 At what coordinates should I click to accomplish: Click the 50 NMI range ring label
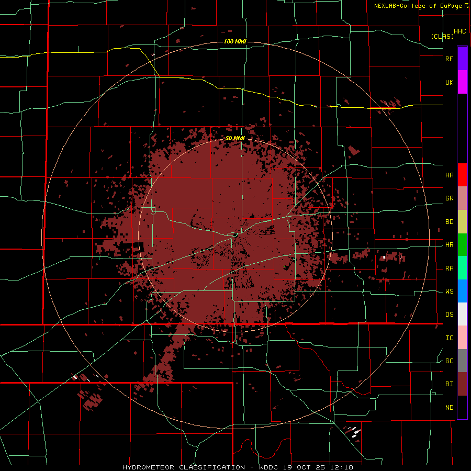pos(235,139)
